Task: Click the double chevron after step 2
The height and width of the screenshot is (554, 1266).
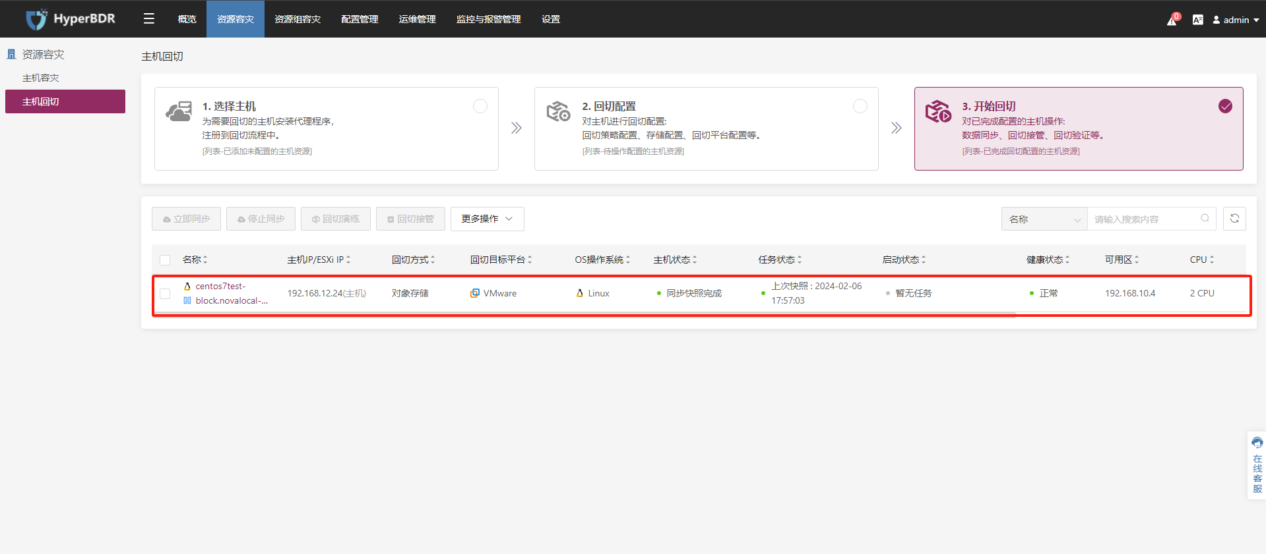Action: click(x=896, y=128)
